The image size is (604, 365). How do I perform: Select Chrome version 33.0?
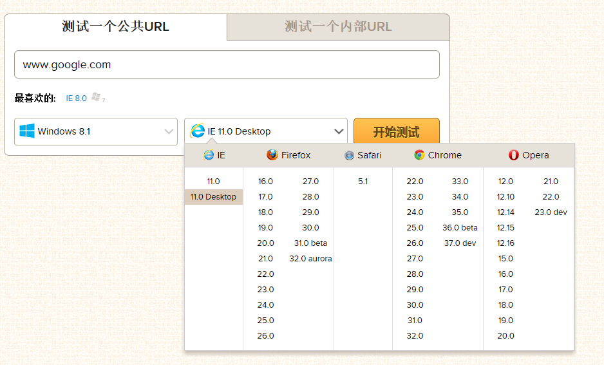coord(460,182)
